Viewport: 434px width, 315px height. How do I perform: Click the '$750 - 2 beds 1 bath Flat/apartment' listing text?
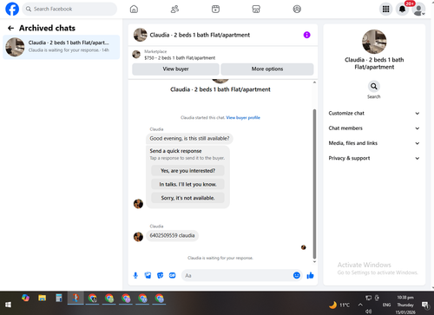(180, 58)
